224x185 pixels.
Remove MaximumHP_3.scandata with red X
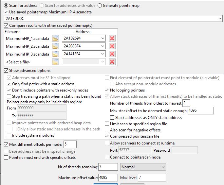(x=112, y=54)
